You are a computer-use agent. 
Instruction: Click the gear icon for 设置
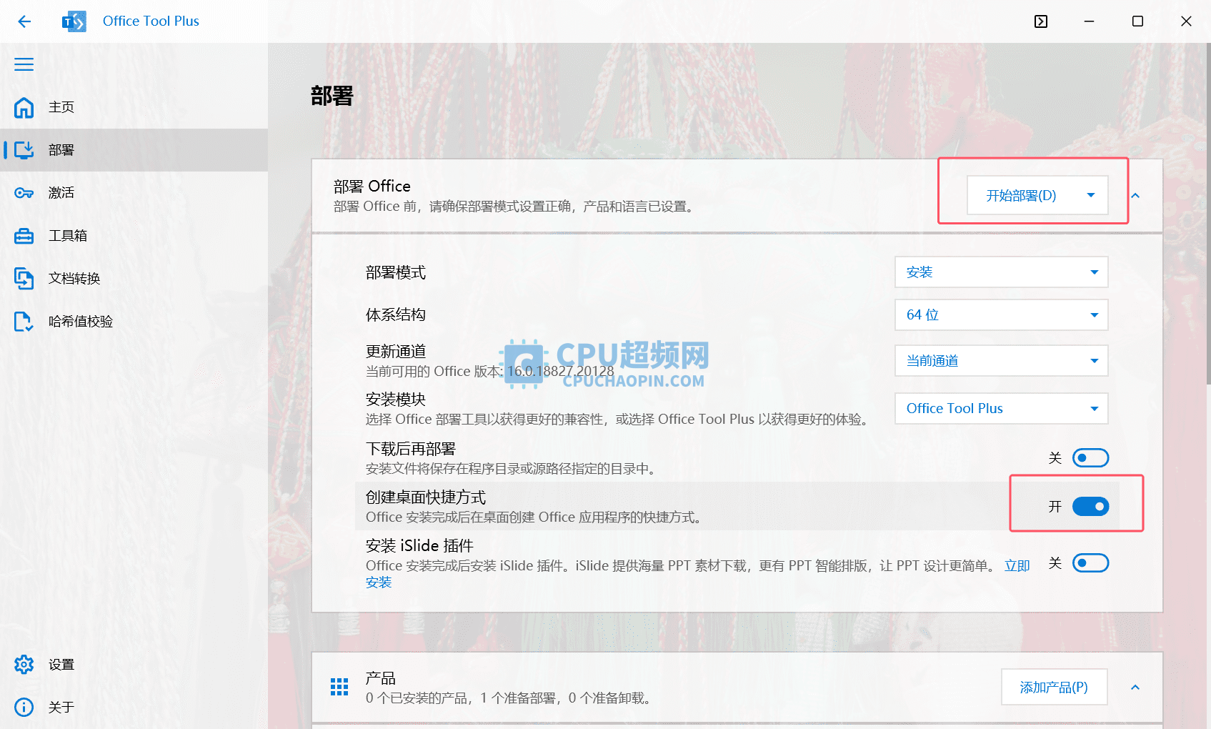24,665
